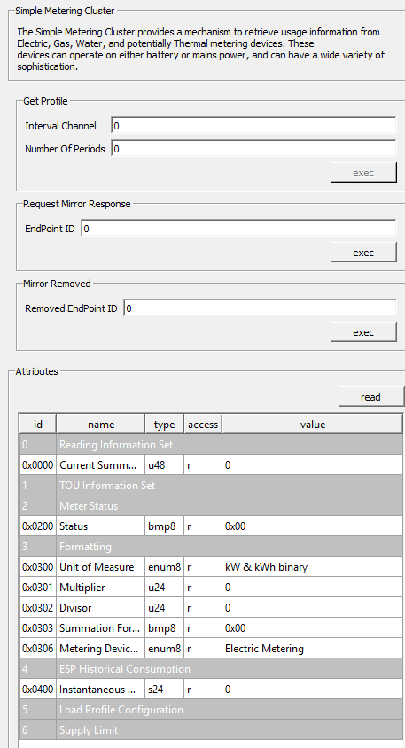Click the value column header
Viewport: 405px width, 748px height.
[313, 425]
